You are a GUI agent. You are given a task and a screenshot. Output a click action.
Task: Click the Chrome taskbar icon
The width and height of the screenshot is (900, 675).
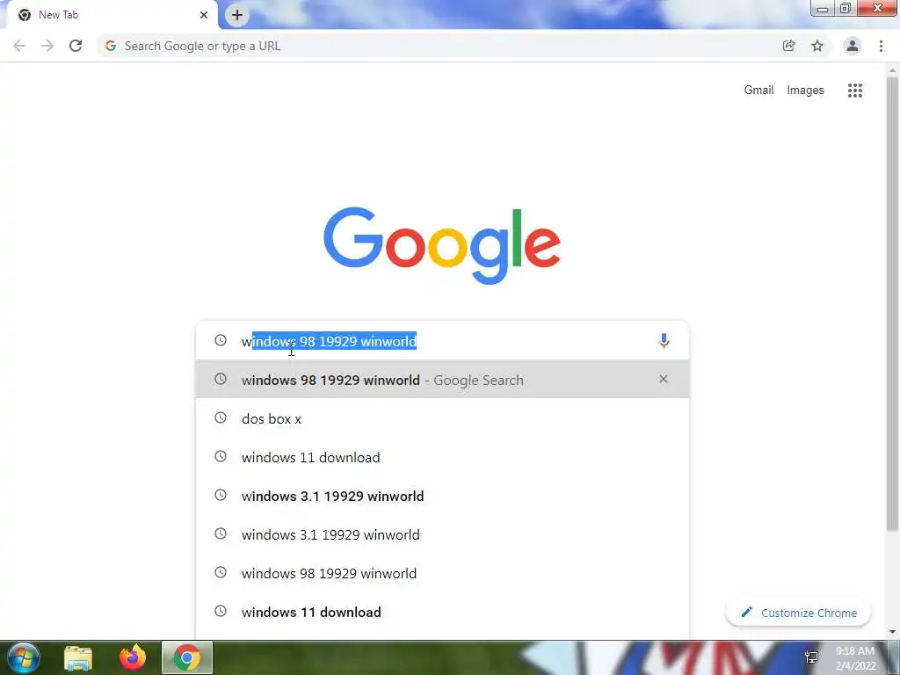click(x=187, y=657)
